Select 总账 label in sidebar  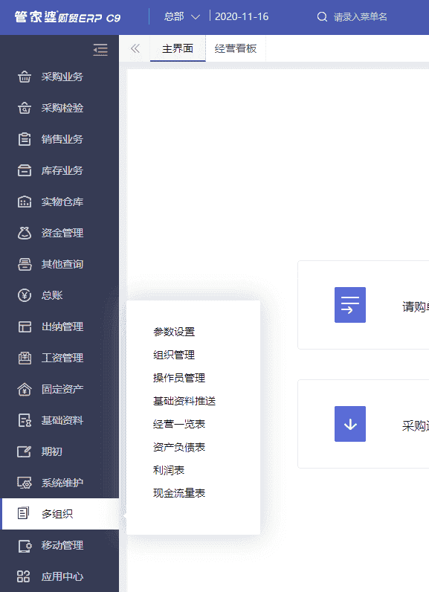click(52, 295)
